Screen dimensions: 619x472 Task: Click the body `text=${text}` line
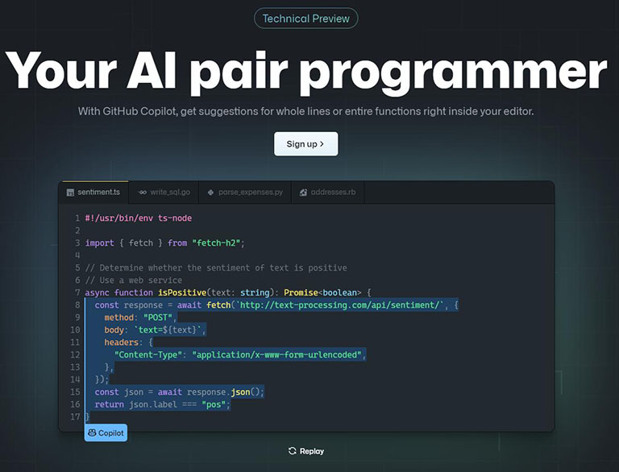pos(155,330)
